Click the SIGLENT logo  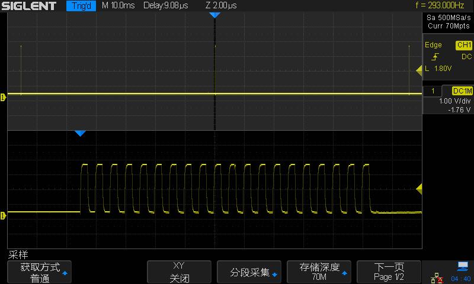coord(30,6)
